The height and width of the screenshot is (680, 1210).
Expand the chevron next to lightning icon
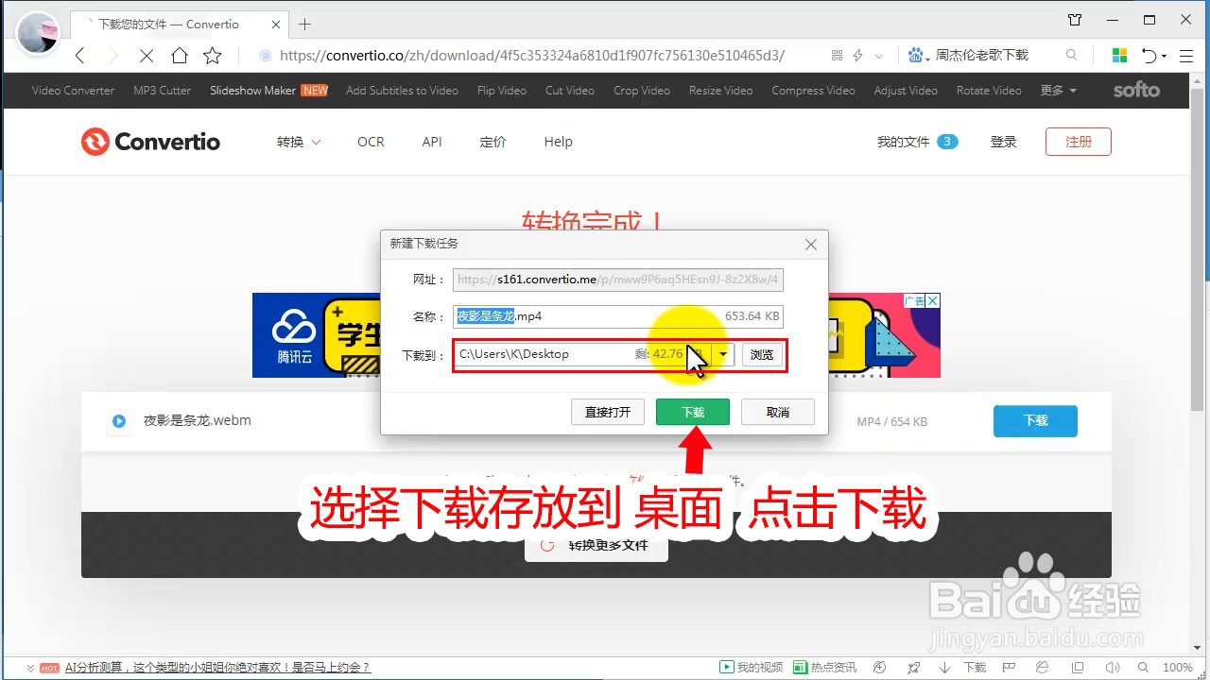point(879,56)
